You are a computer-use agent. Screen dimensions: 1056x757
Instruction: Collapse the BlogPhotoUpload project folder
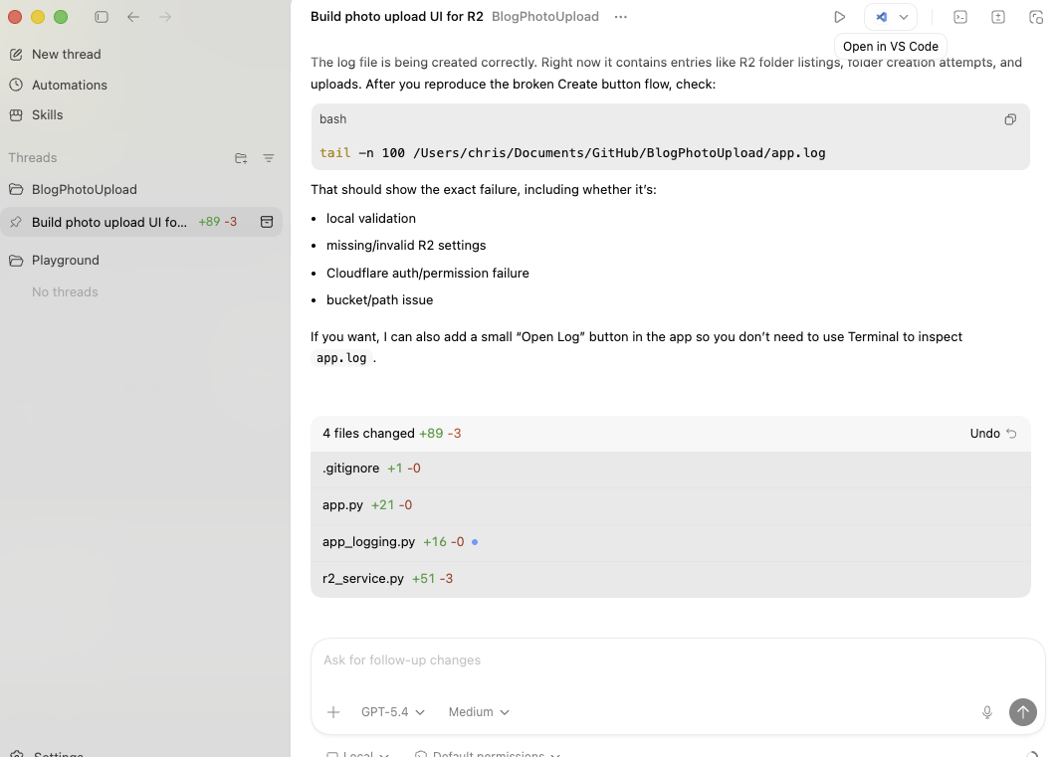pyautogui.click(x=16, y=189)
